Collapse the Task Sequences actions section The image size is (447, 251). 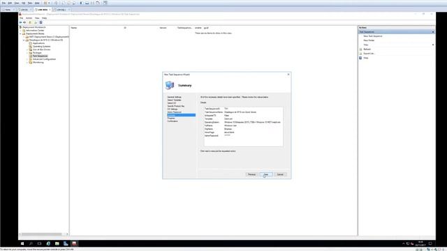pyautogui.click(x=433, y=32)
